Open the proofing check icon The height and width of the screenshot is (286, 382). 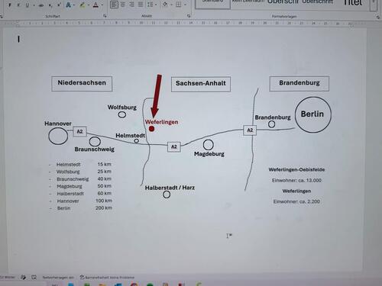click(x=23, y=277)
